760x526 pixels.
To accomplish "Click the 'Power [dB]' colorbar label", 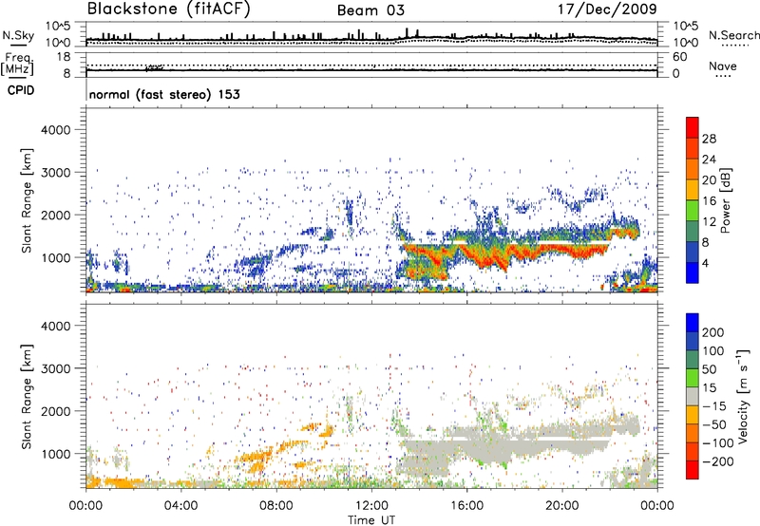I will (x=725, y=200).
